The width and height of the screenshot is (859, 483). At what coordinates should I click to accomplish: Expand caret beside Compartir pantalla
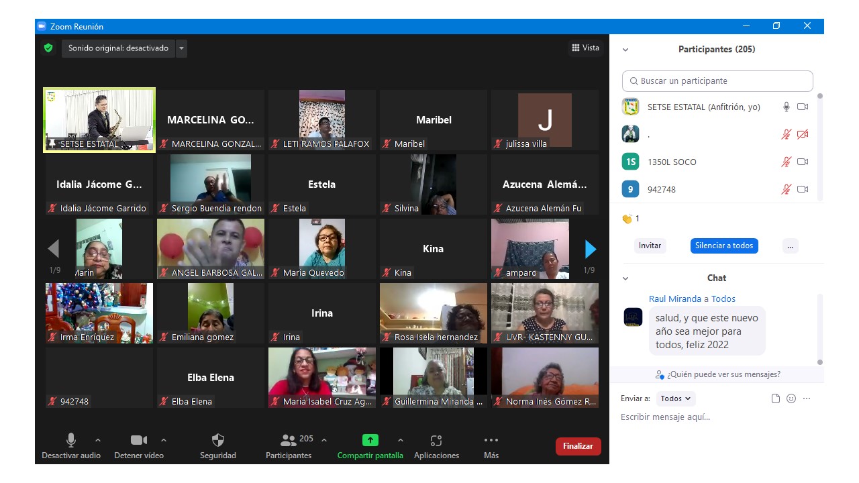point(401,440)
